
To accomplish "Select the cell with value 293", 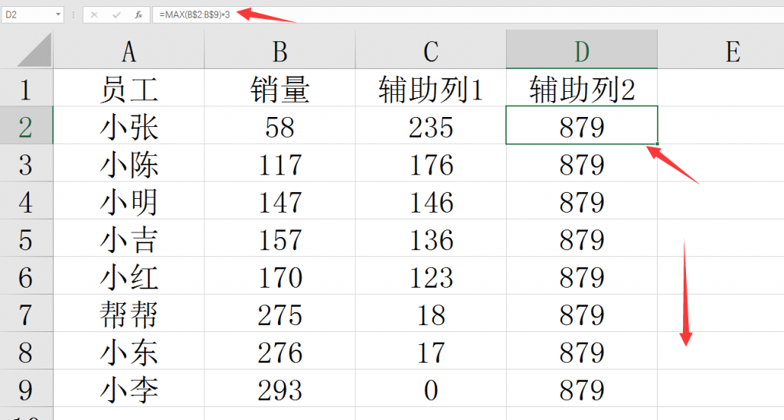I will pyautogui.click(x=279, y=390).
